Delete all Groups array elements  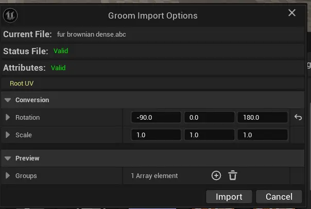coord(233,175)
